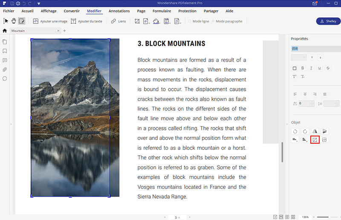Rotate object counterclockwise in Objet panel
Screen dimensions: 341x220
295,131
